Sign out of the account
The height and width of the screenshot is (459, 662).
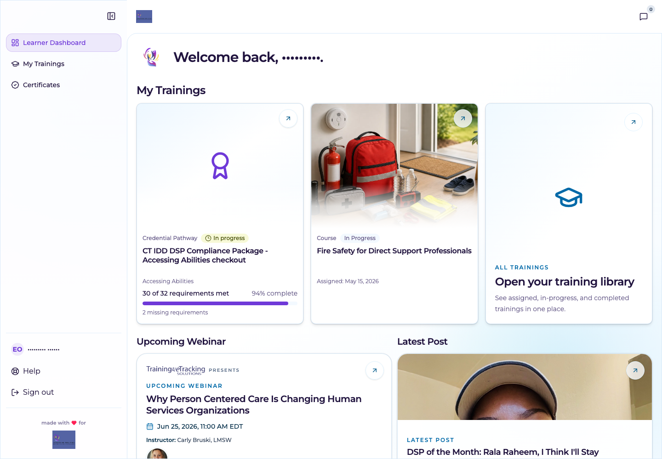pos(63,392)
